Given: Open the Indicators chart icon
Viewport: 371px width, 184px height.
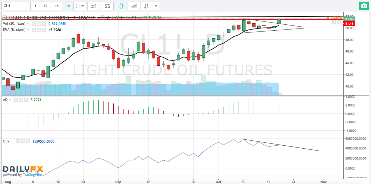Looking at the screenshot, I should [94, 6].
